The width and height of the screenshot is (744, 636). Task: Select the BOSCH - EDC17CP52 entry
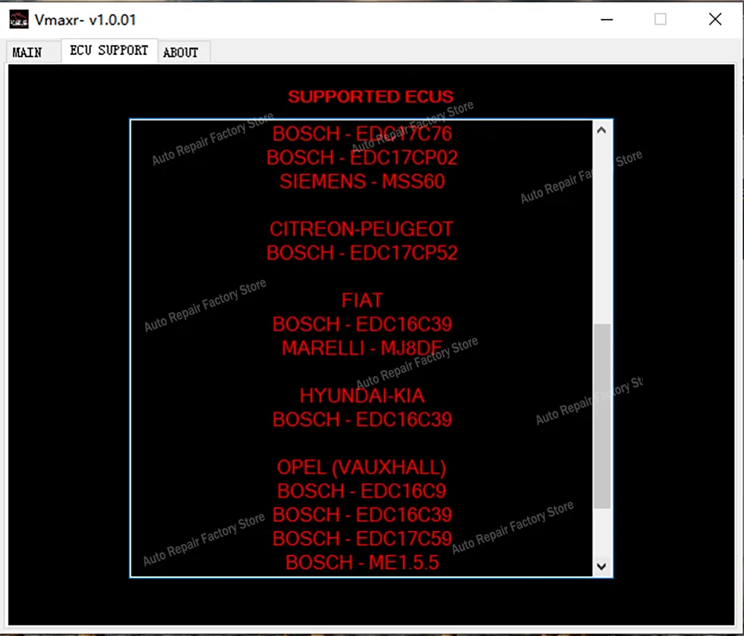pyautogui.click(x=362, y=253)
